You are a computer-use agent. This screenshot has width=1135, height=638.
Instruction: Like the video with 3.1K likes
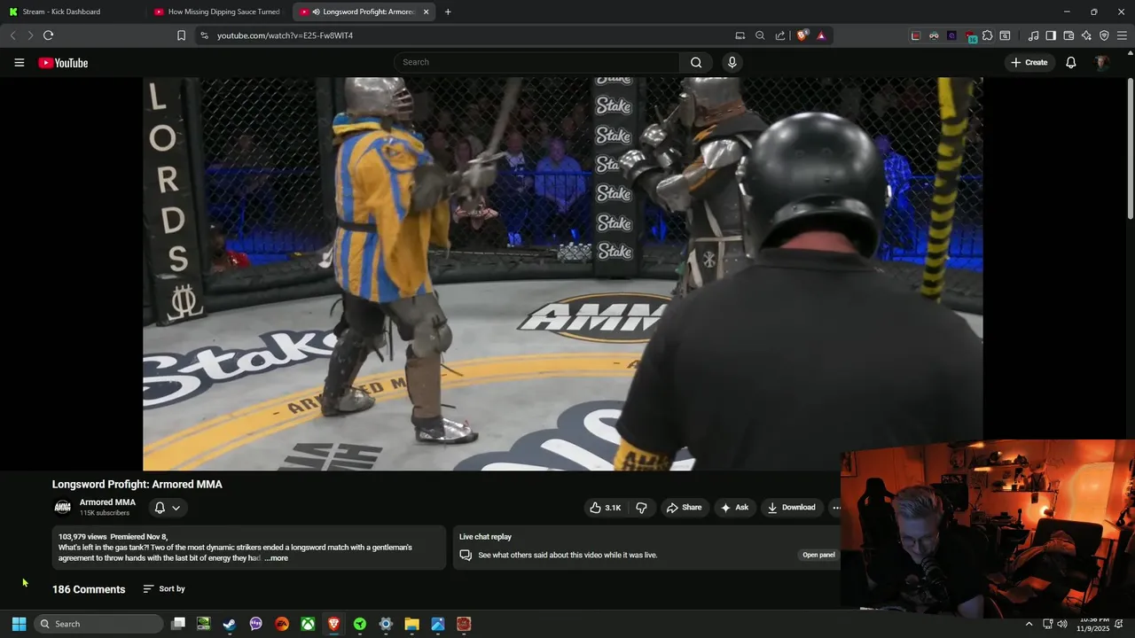point(606,508)
